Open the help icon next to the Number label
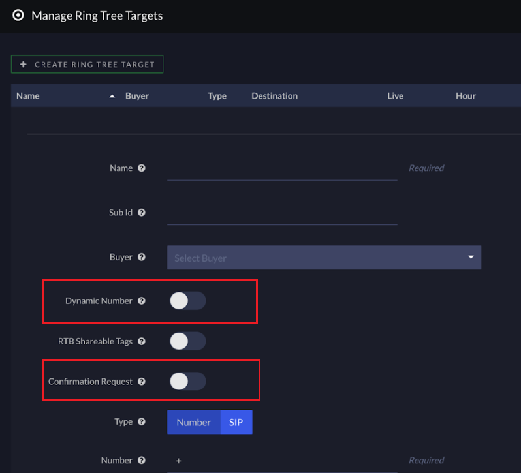The height and width of the screenshot is (473, 521). point(142,460)
